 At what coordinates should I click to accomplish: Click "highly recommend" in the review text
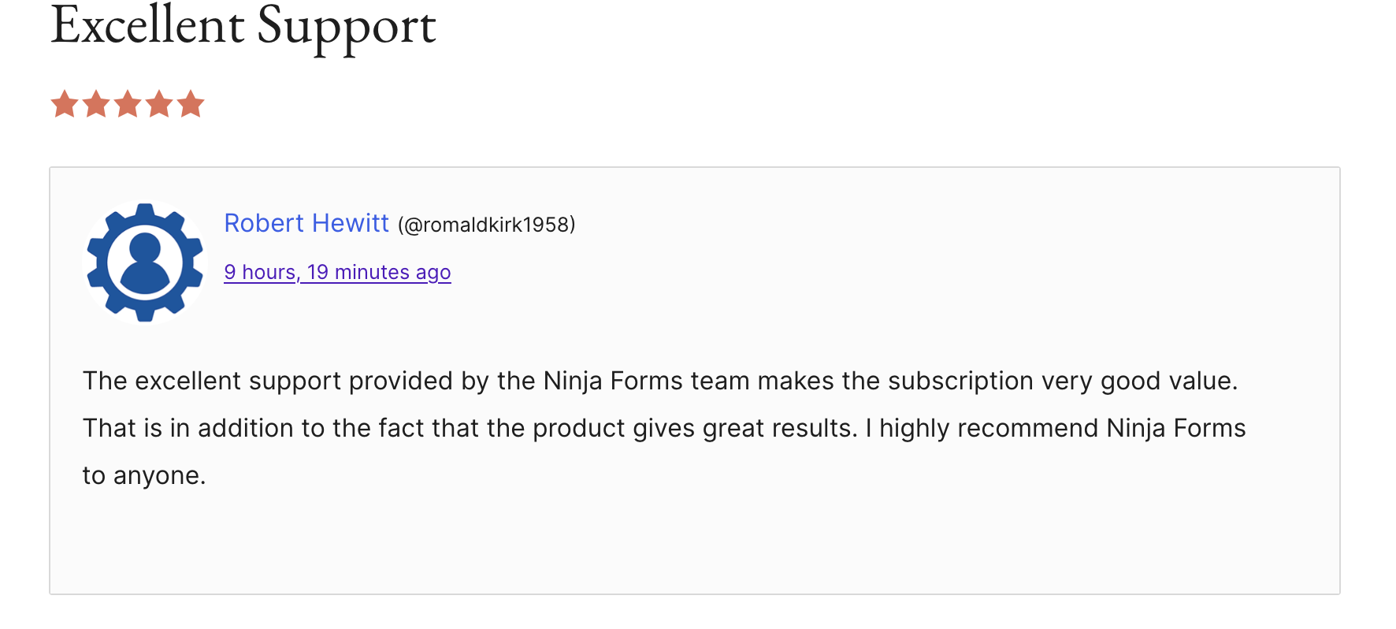pos(988,428)
